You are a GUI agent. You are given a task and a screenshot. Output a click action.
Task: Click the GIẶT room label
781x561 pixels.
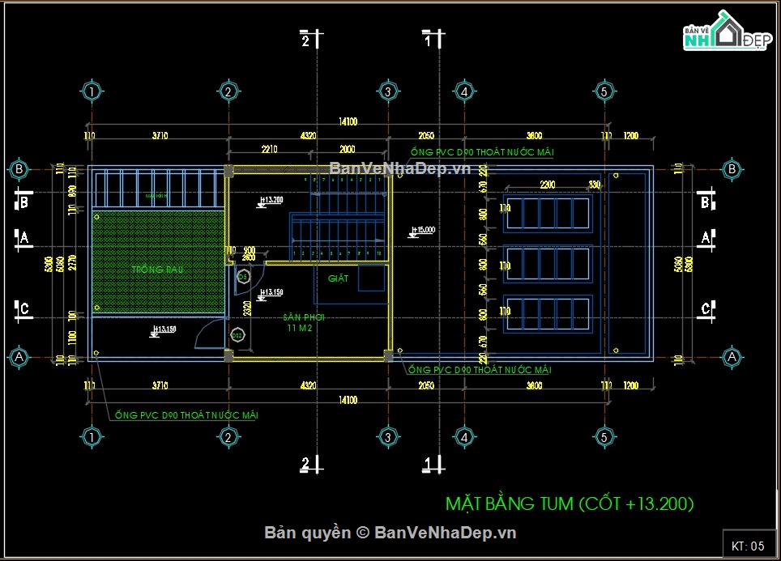(x=338, y=278)
